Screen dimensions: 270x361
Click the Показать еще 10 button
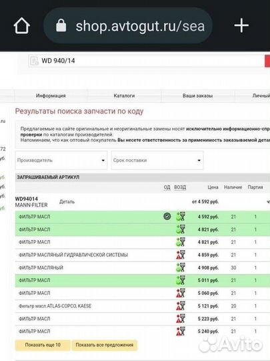(43, 345)
